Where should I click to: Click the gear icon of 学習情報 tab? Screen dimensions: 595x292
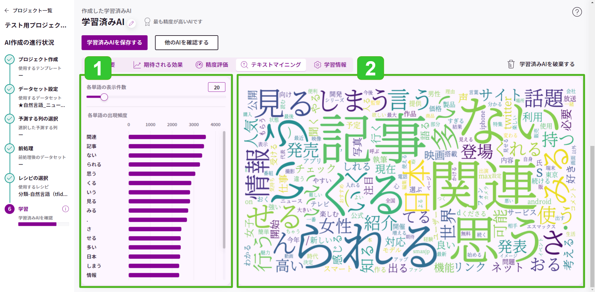pos(317,65)
